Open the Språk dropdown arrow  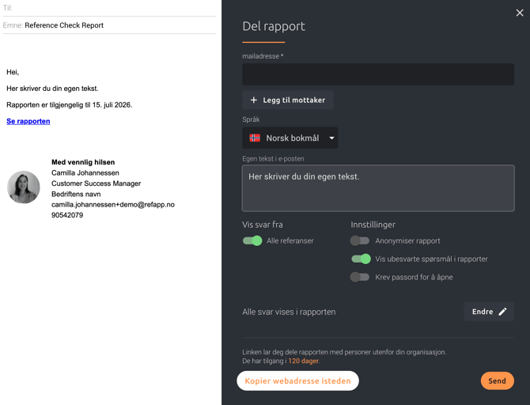tap(331, 138)
